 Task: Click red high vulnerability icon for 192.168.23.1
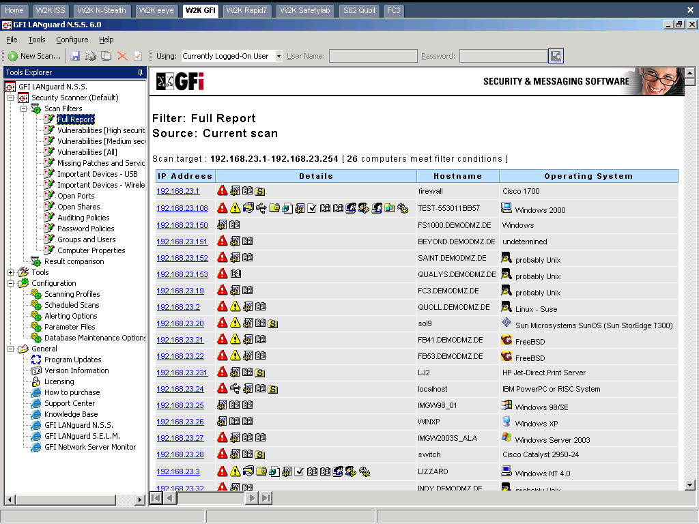click(223, 191)
